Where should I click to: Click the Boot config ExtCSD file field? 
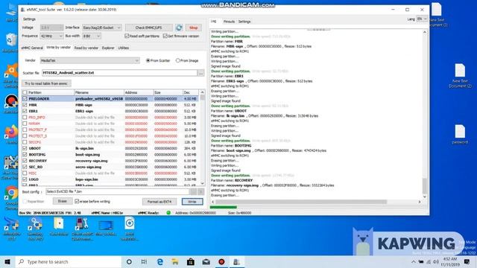tap(117, 192)
